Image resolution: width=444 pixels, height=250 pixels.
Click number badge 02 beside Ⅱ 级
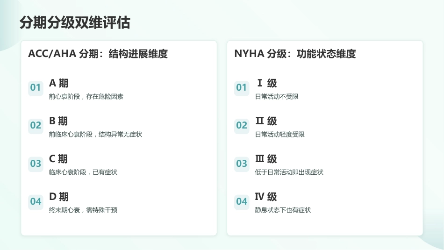pos(242,126)
